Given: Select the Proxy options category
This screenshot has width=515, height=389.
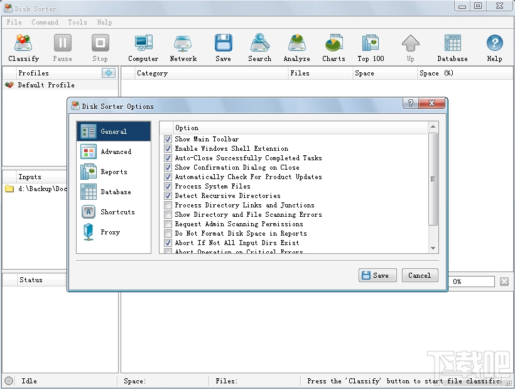Looking at the screenshot, I should click(x=114, y=232).
